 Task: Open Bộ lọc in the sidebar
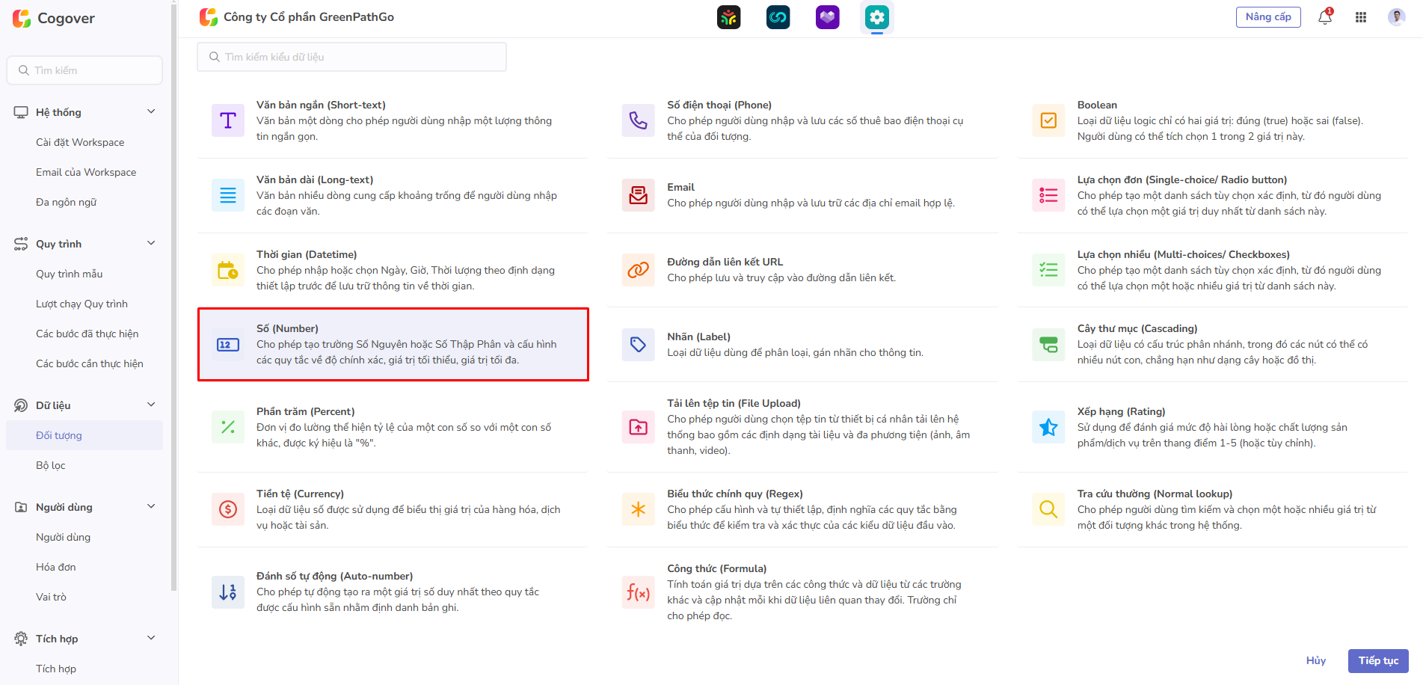(51, 465)
